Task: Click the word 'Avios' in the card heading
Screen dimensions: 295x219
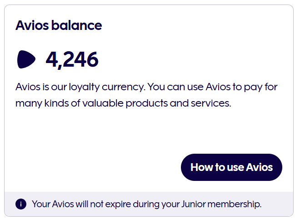Action: [x=31, y=25]
